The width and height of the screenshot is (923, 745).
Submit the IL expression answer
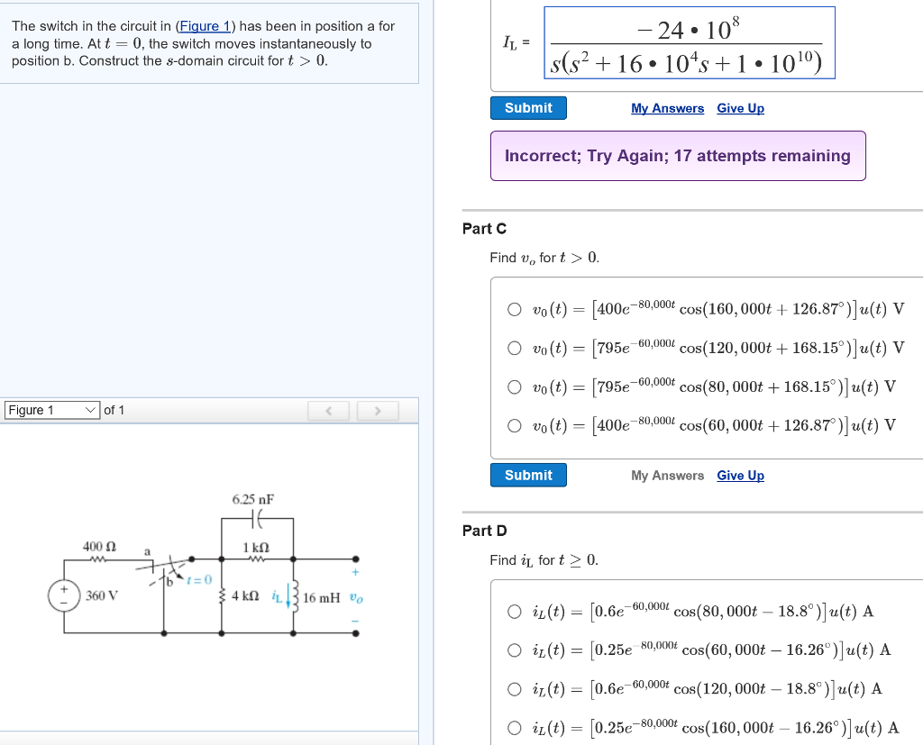pos(528,107)
